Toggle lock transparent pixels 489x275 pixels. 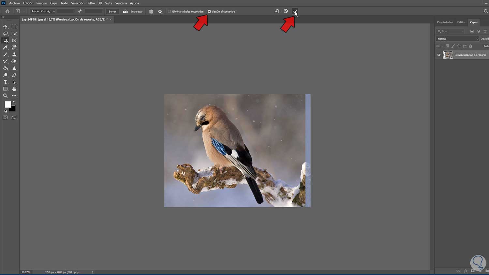coord(447,46)
